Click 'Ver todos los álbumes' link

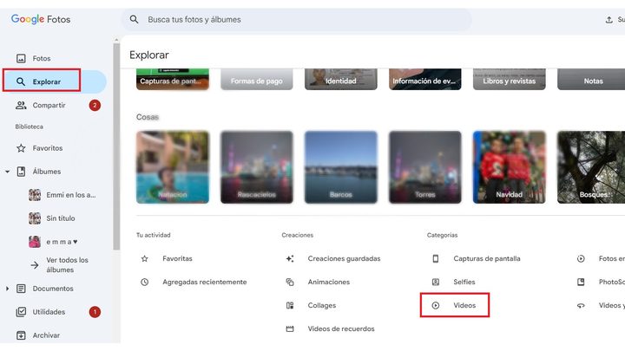(x=67, y=264)
